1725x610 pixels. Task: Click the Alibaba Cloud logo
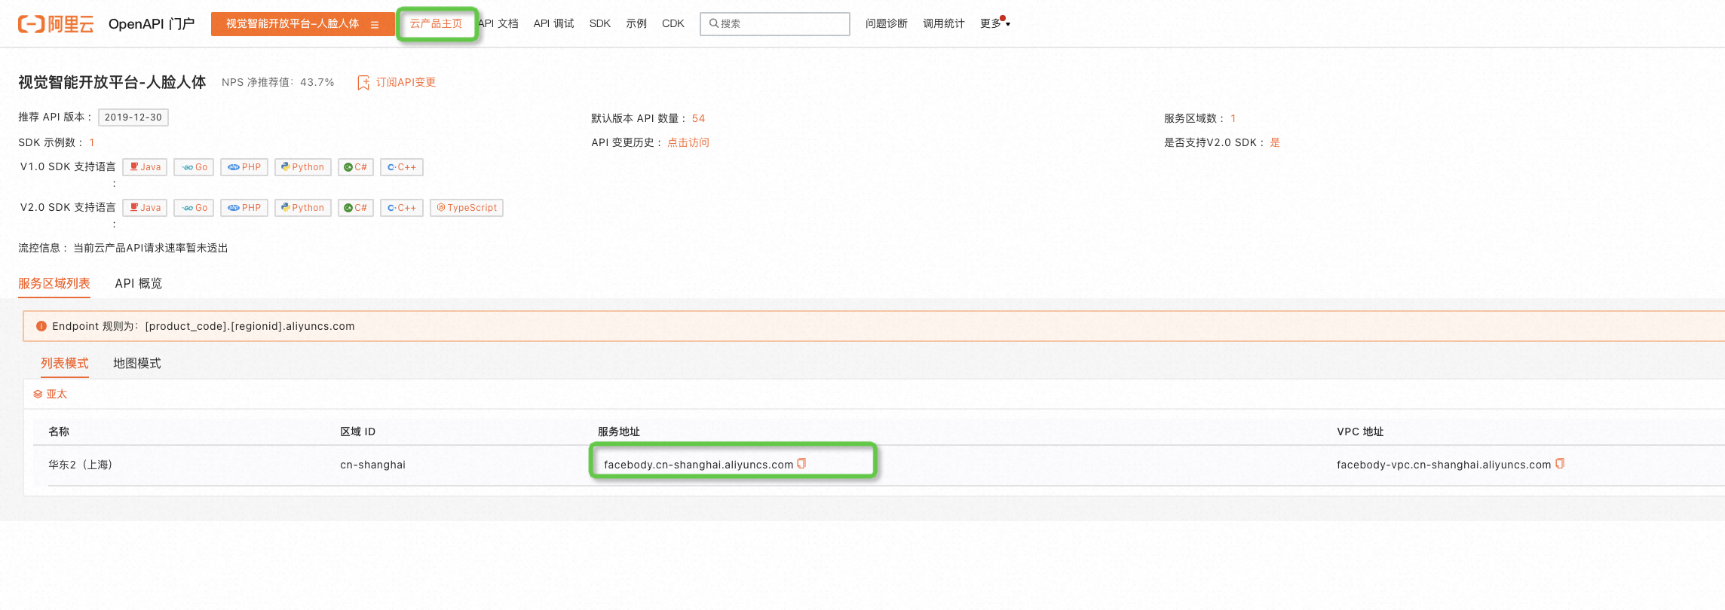coord(56,24)
